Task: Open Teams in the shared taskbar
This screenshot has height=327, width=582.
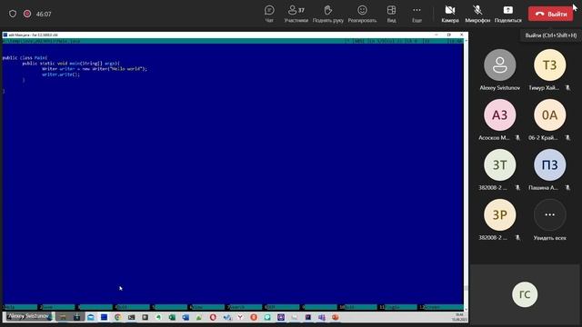Action: 322,317
